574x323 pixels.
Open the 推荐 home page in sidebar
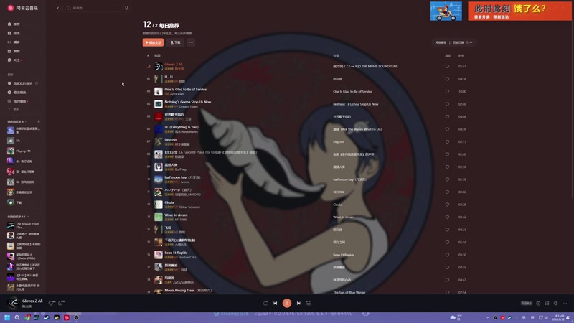coord(14,24)
